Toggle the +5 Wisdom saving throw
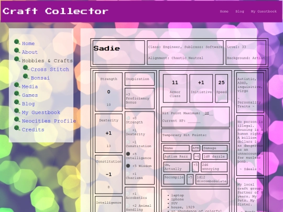The height and width of the screenshot is (212, 283). (x=128, y=165)
